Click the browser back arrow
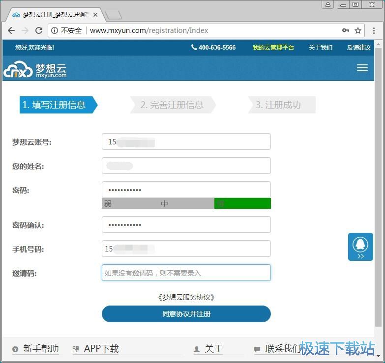Image resolution: width=385 pixels, height=363 pixels. point(11,30)
